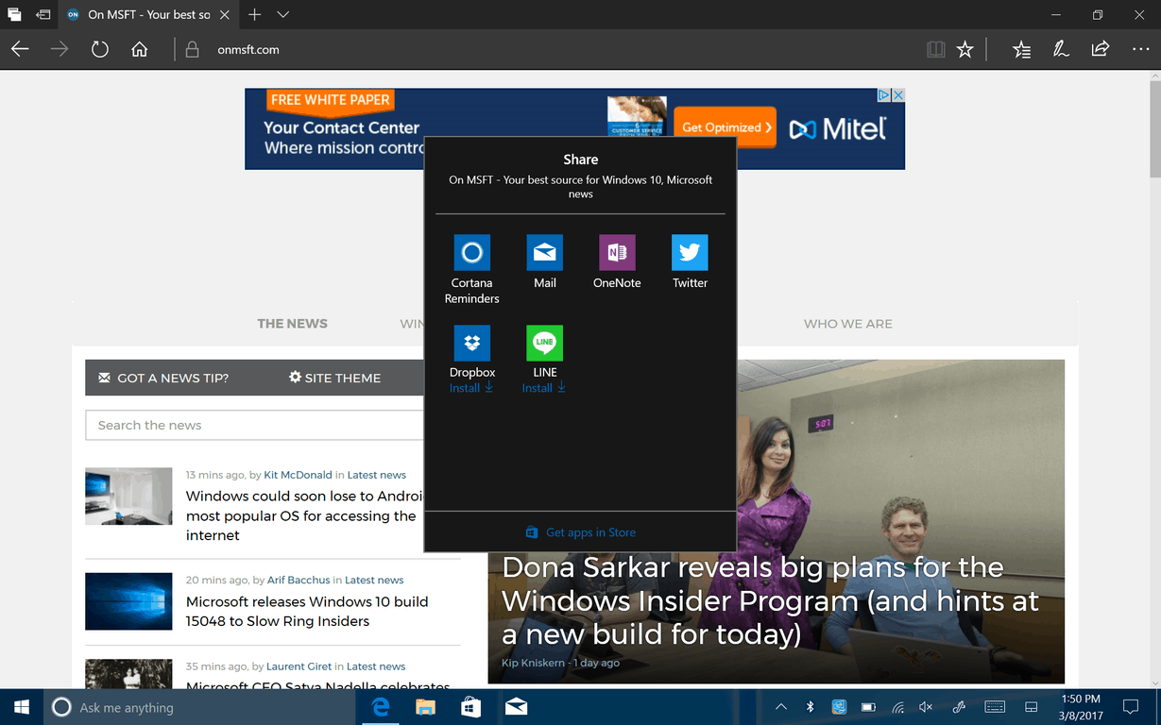Screen dimensions: 1161x725
Task: Open More actions menu in Edge
Action: point(1139,48)
